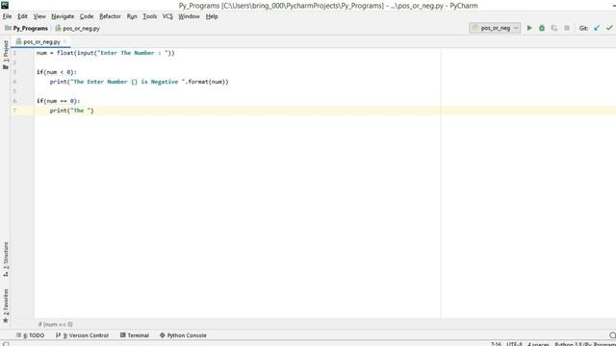The image size is (616, 346).
Task: Toggle tool window bars icon in status corner
Action: click(x=6, y=344)
